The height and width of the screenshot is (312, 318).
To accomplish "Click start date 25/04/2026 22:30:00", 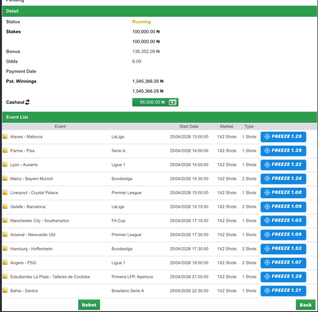I will click(x=189, y=291).
